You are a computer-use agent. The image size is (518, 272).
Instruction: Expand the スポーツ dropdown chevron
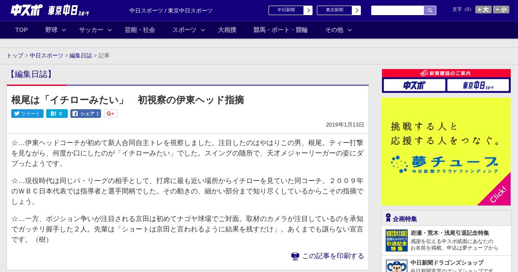[203, 30]
